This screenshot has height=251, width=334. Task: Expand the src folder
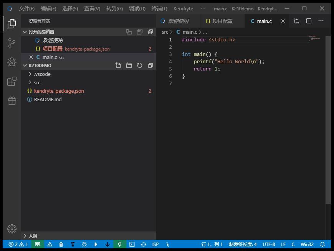pos(88,82)
